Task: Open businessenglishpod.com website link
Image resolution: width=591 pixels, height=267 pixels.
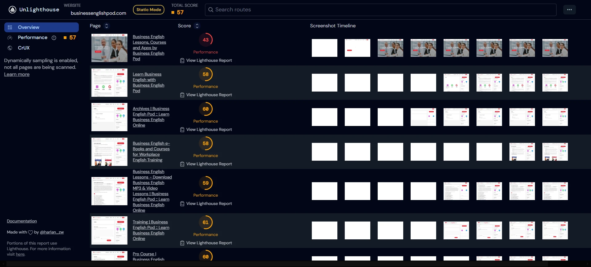Action: [x=98, y=13]
